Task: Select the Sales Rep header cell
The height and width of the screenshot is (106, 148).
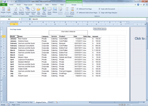Action: pyautogui.click(x=87, y=36)
